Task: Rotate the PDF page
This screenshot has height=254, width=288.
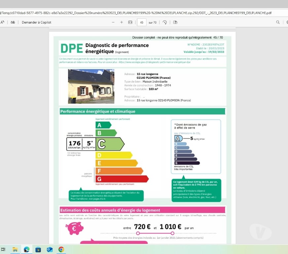Action: 165,22
